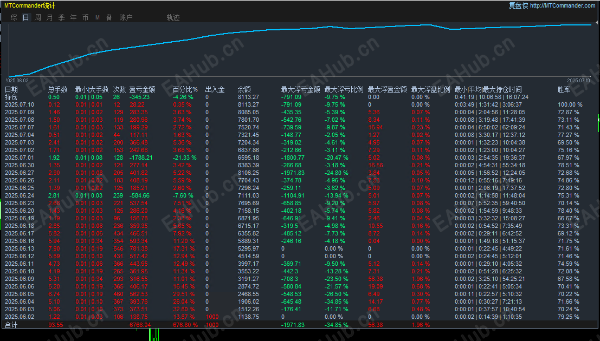Select the 2025.07.10 date row

[300, 105]
